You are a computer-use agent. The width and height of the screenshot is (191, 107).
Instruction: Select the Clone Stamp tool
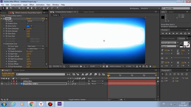point(44,8)
